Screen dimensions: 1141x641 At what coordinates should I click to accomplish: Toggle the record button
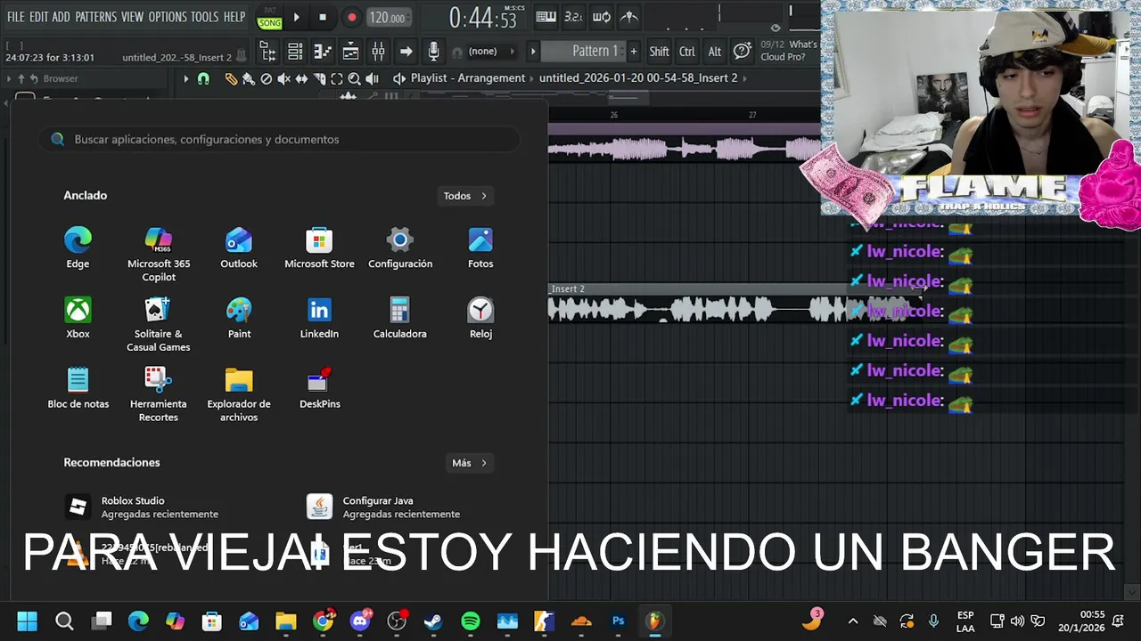(x=351, y=17)
